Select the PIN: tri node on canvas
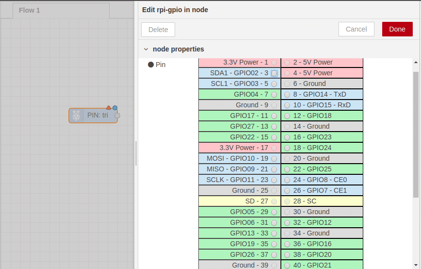The height and width of the screenshot is (269, 421). (93, 116)
